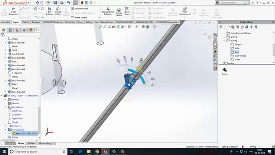Click the Print icon
This screenshot has height=155, width=275.
[x=62, y=3]
